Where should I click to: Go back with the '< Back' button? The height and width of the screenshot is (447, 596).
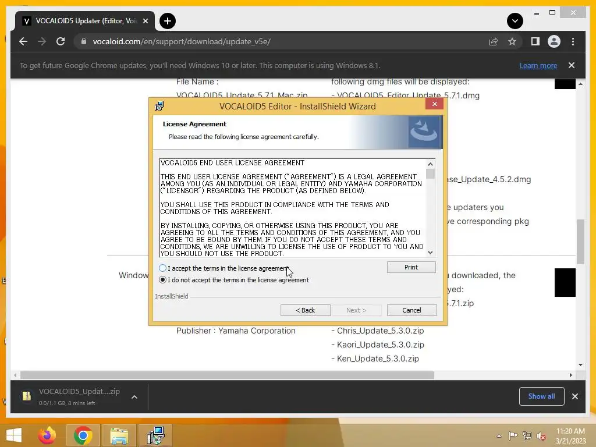click(x=305, y=310)
